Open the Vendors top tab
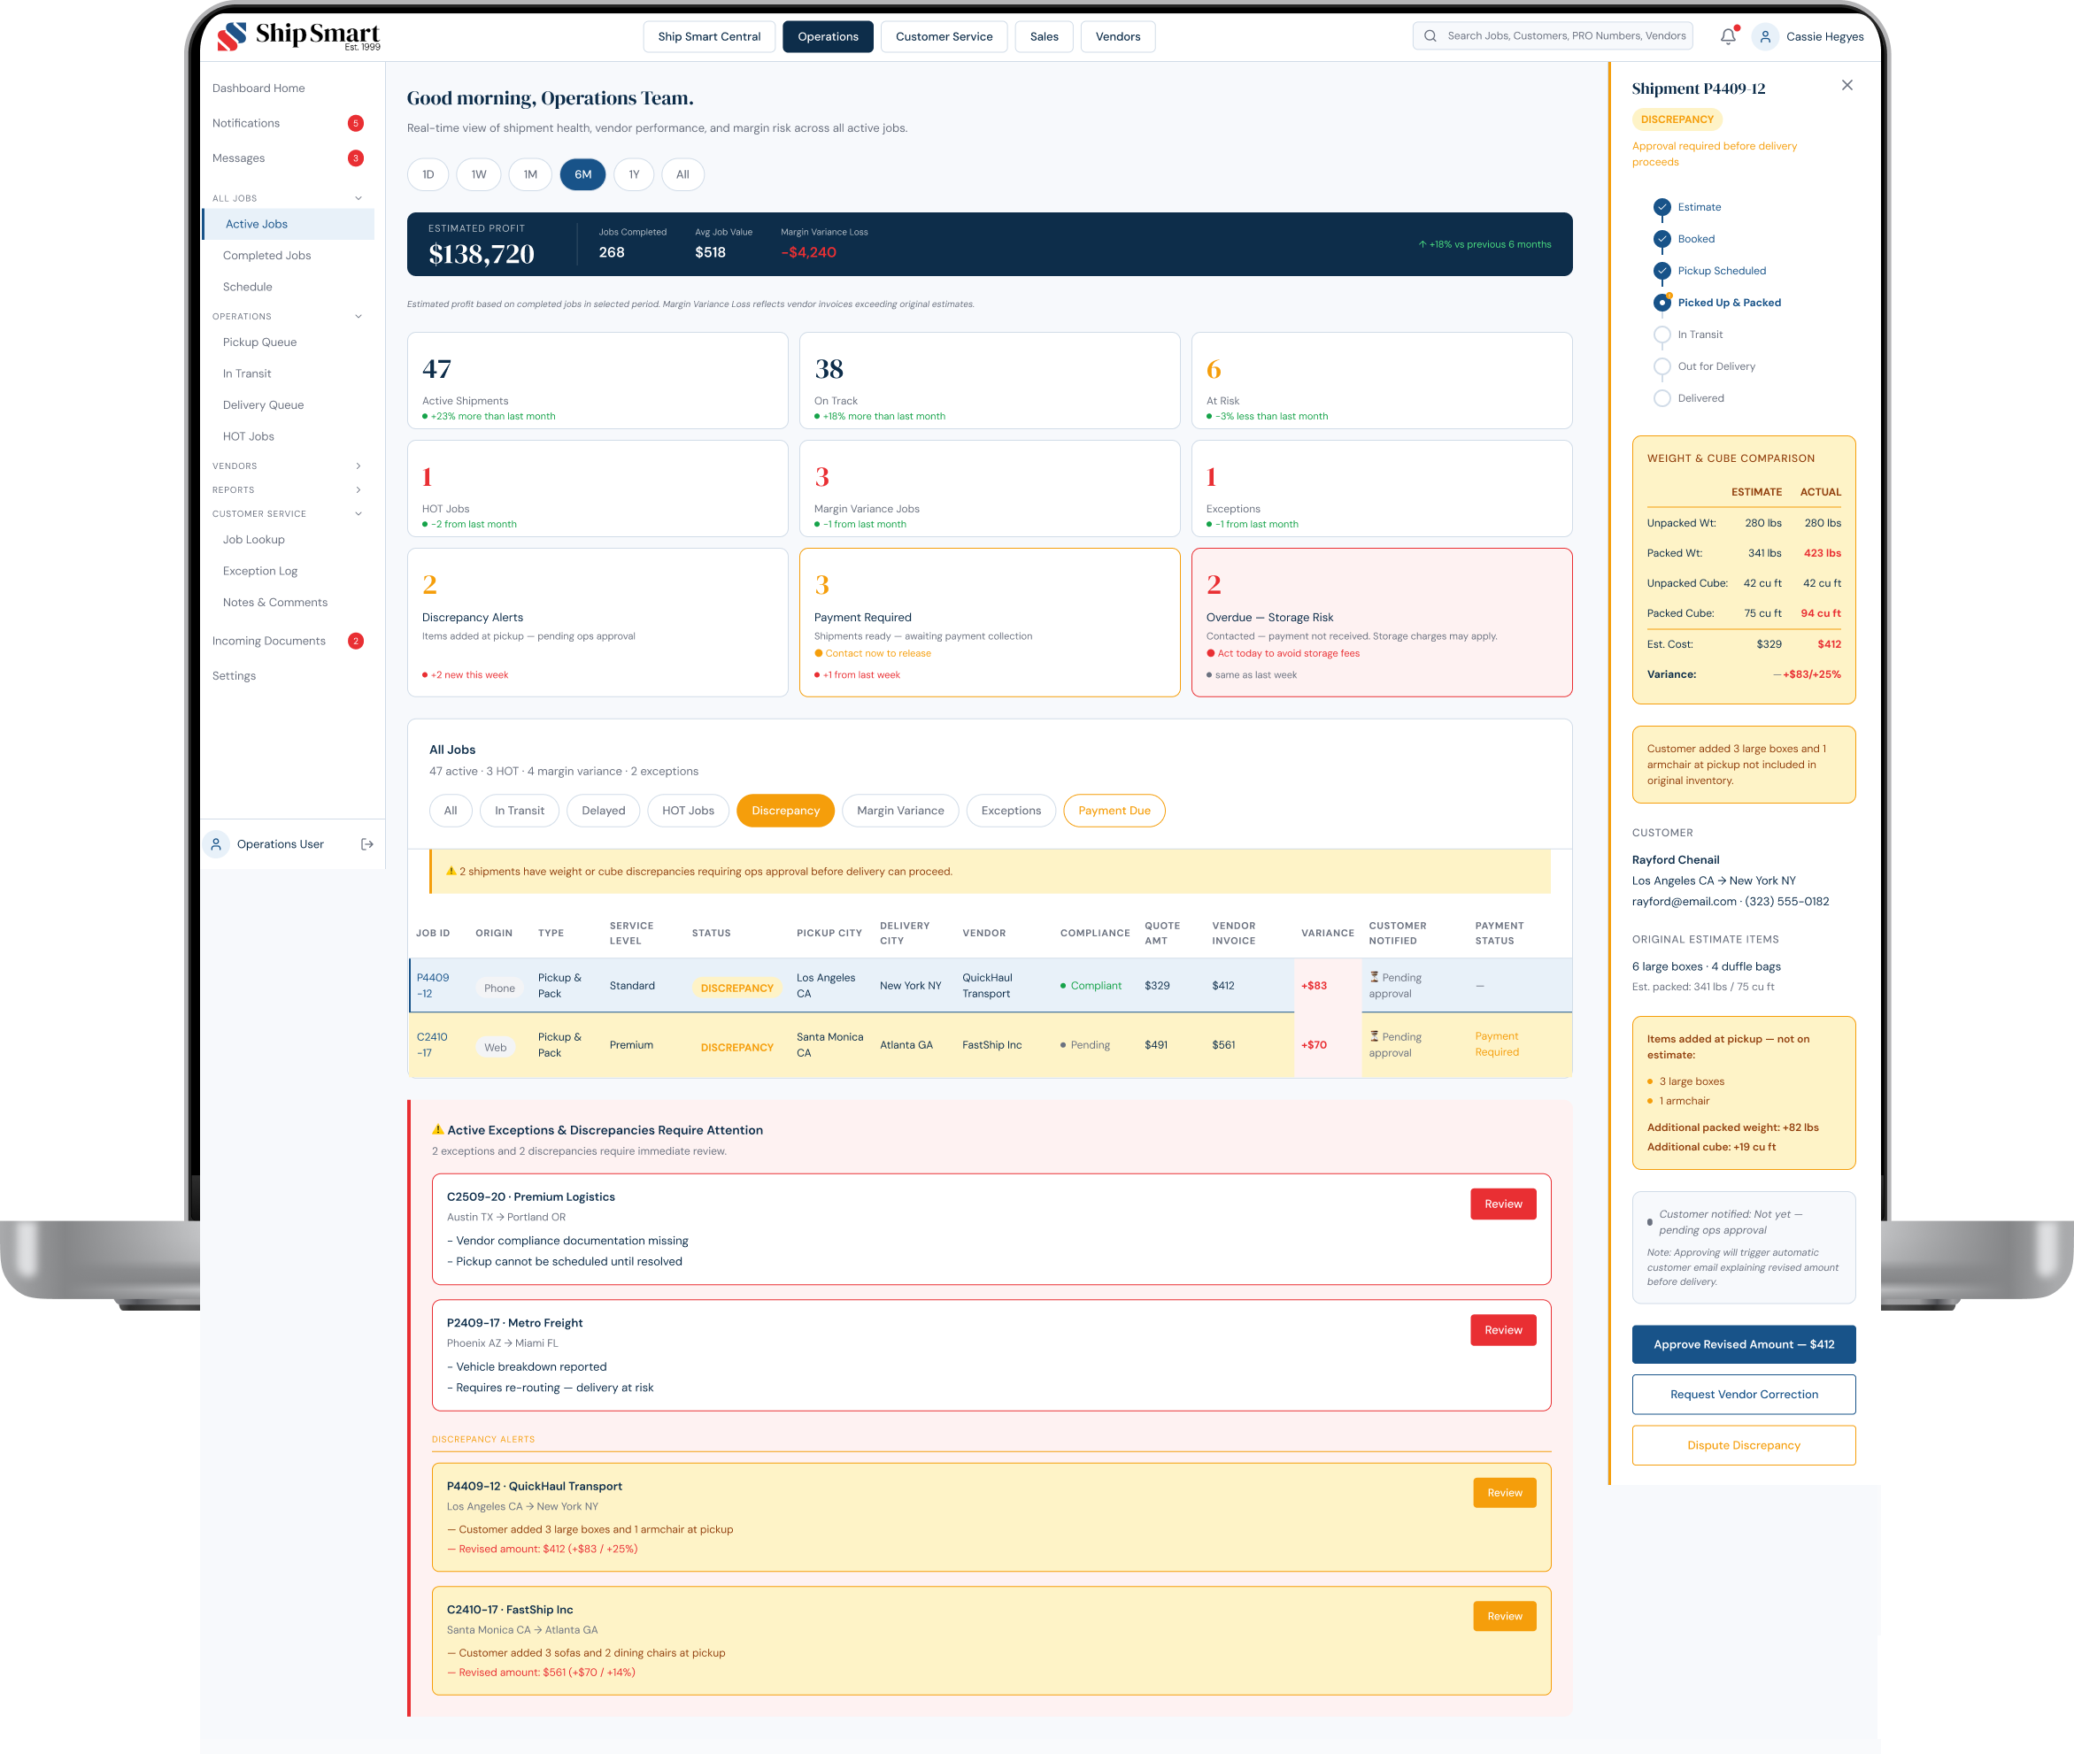 click(x=1117, y=37)
